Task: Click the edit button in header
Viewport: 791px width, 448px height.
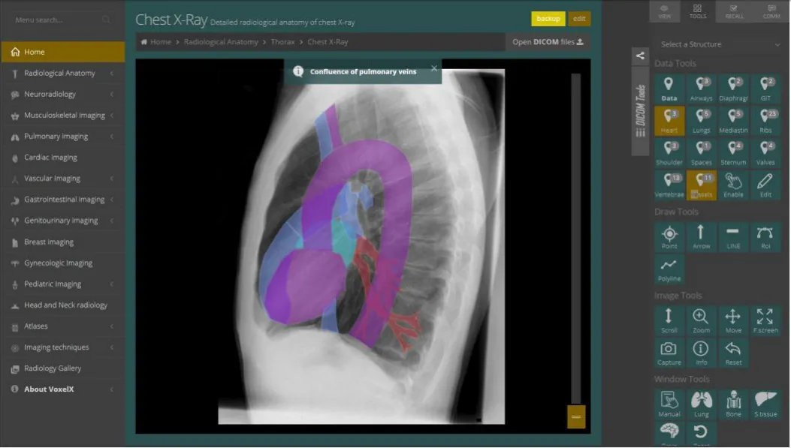Action: tap(579, 19)
